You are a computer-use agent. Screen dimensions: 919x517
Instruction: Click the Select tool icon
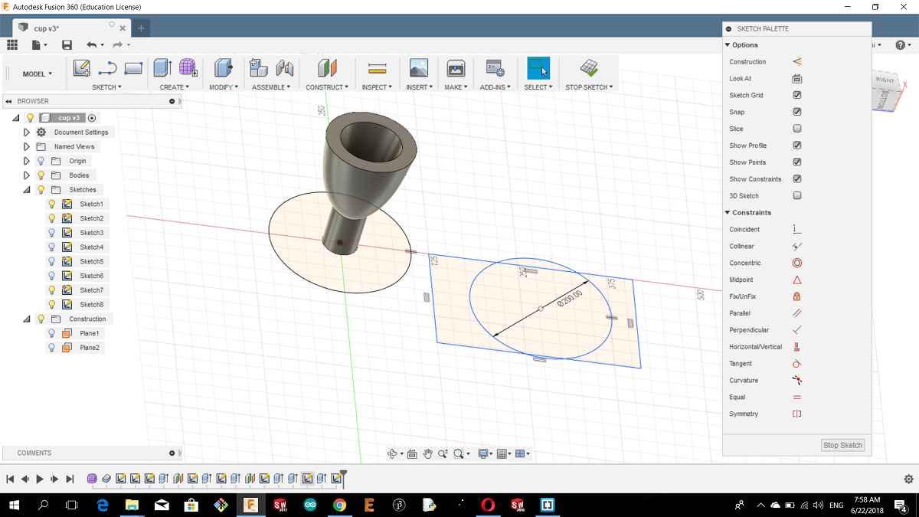pyautogui.click(x=538, y=68)
